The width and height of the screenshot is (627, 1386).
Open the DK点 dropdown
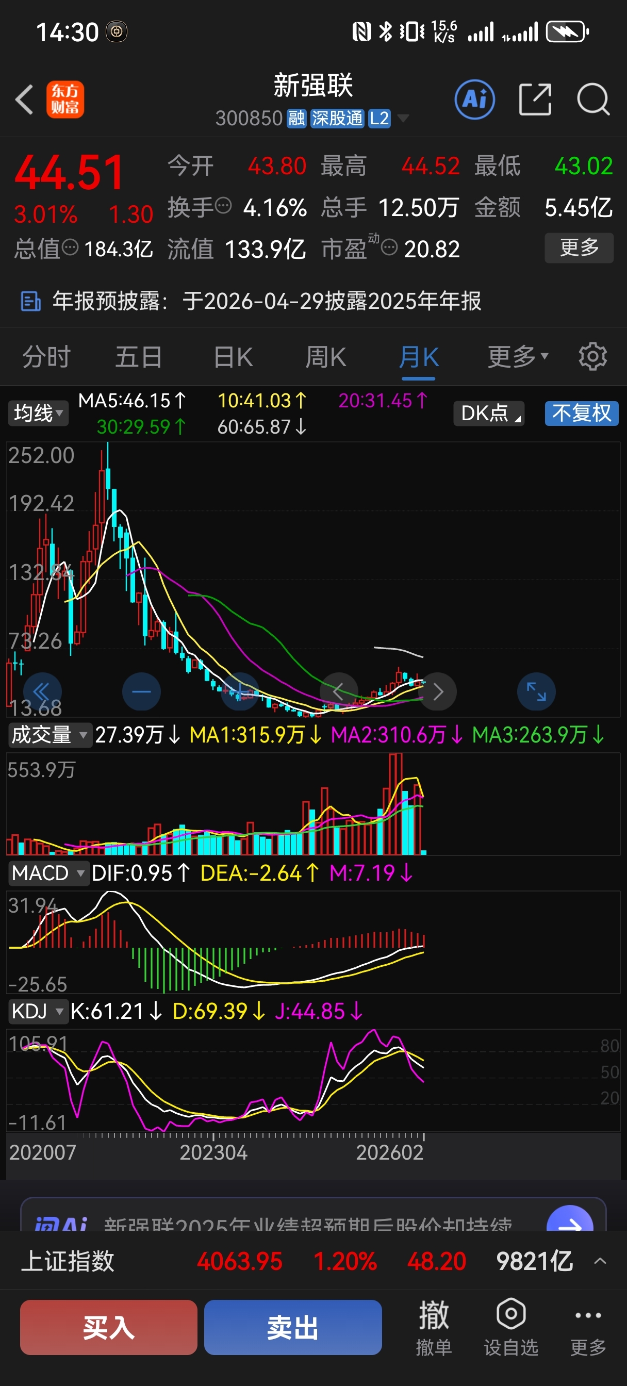[489, 413]
